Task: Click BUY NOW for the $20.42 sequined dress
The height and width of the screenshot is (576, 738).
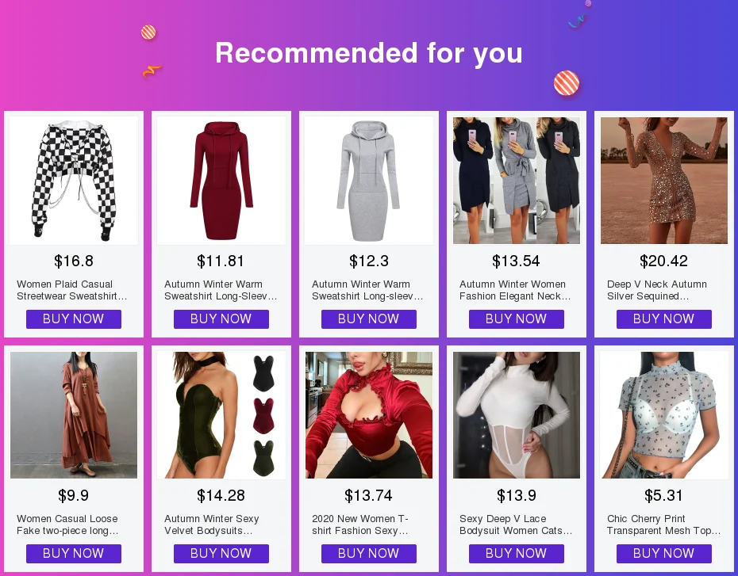Action: coord(663,319)
